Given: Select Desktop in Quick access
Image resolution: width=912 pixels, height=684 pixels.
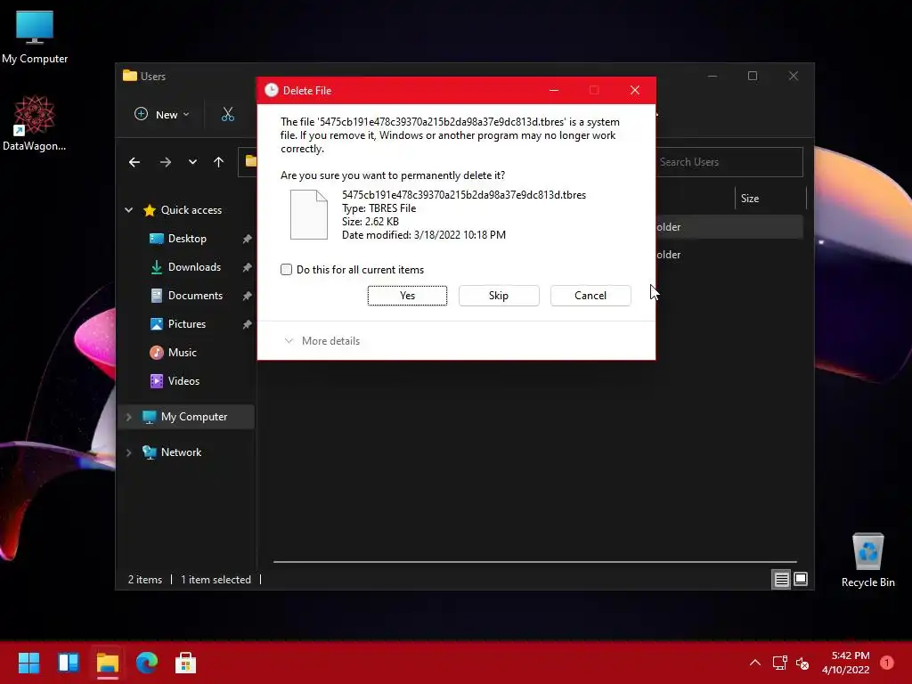Looking at the screenshot, I should coord(187,239).
